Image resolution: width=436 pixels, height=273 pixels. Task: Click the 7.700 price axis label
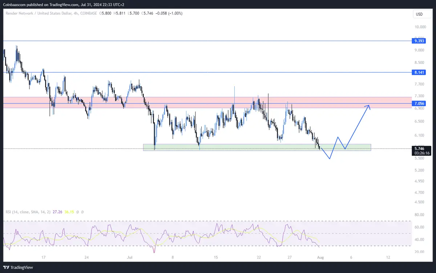(x=419, y=84)
